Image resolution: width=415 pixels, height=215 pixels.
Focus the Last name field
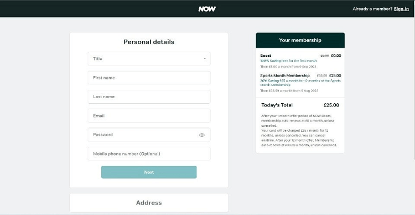149,97
